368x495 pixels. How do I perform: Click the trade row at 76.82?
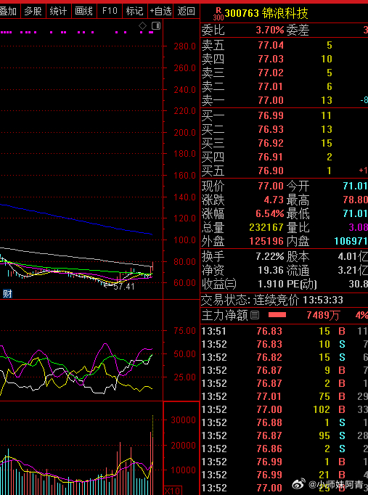pyautogui.click(x=285, y=357)
